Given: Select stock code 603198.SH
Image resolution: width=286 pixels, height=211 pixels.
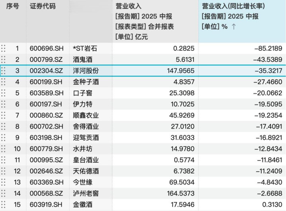Looking at the screenshot, I should coord(46,137).
